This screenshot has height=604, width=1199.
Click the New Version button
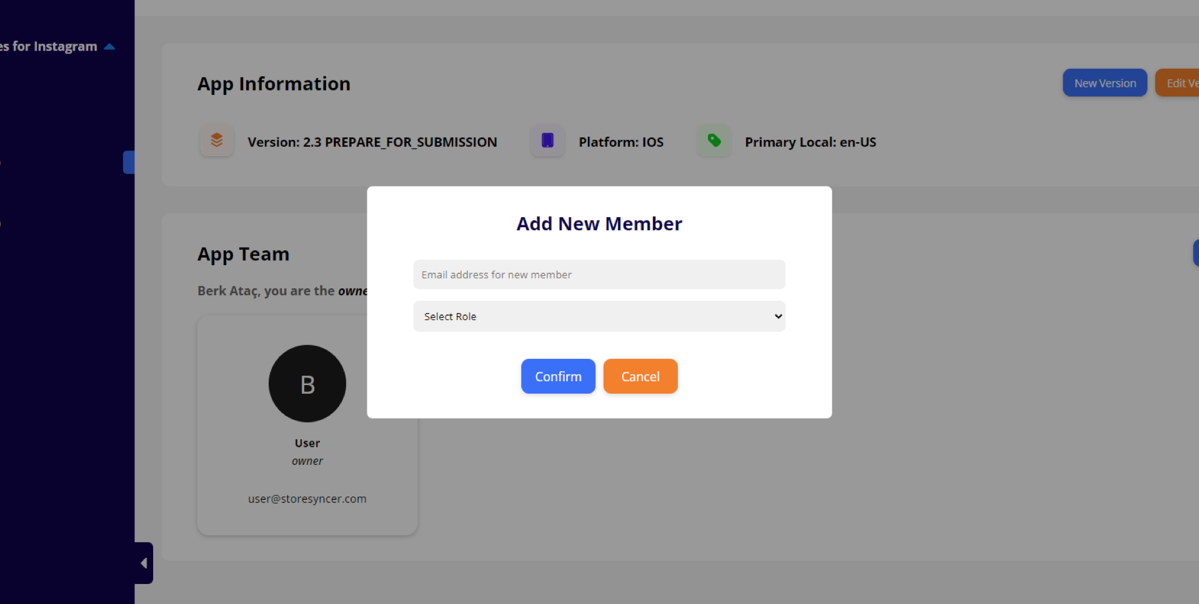click(x=1104, y=83)
